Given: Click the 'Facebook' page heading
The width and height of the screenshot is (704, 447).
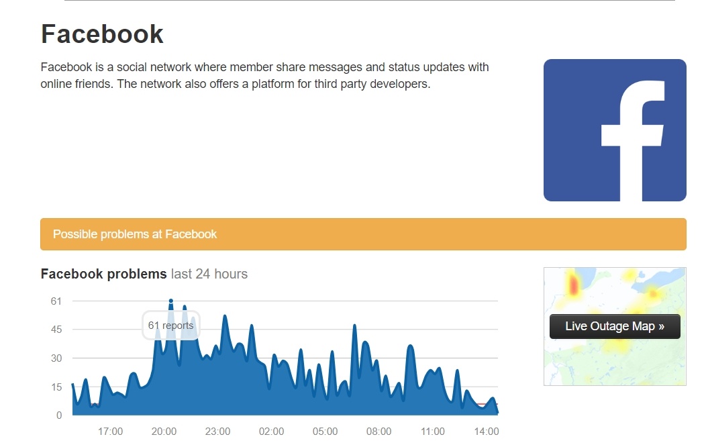Looking at the screenshot, I should [x=101, y=34].
